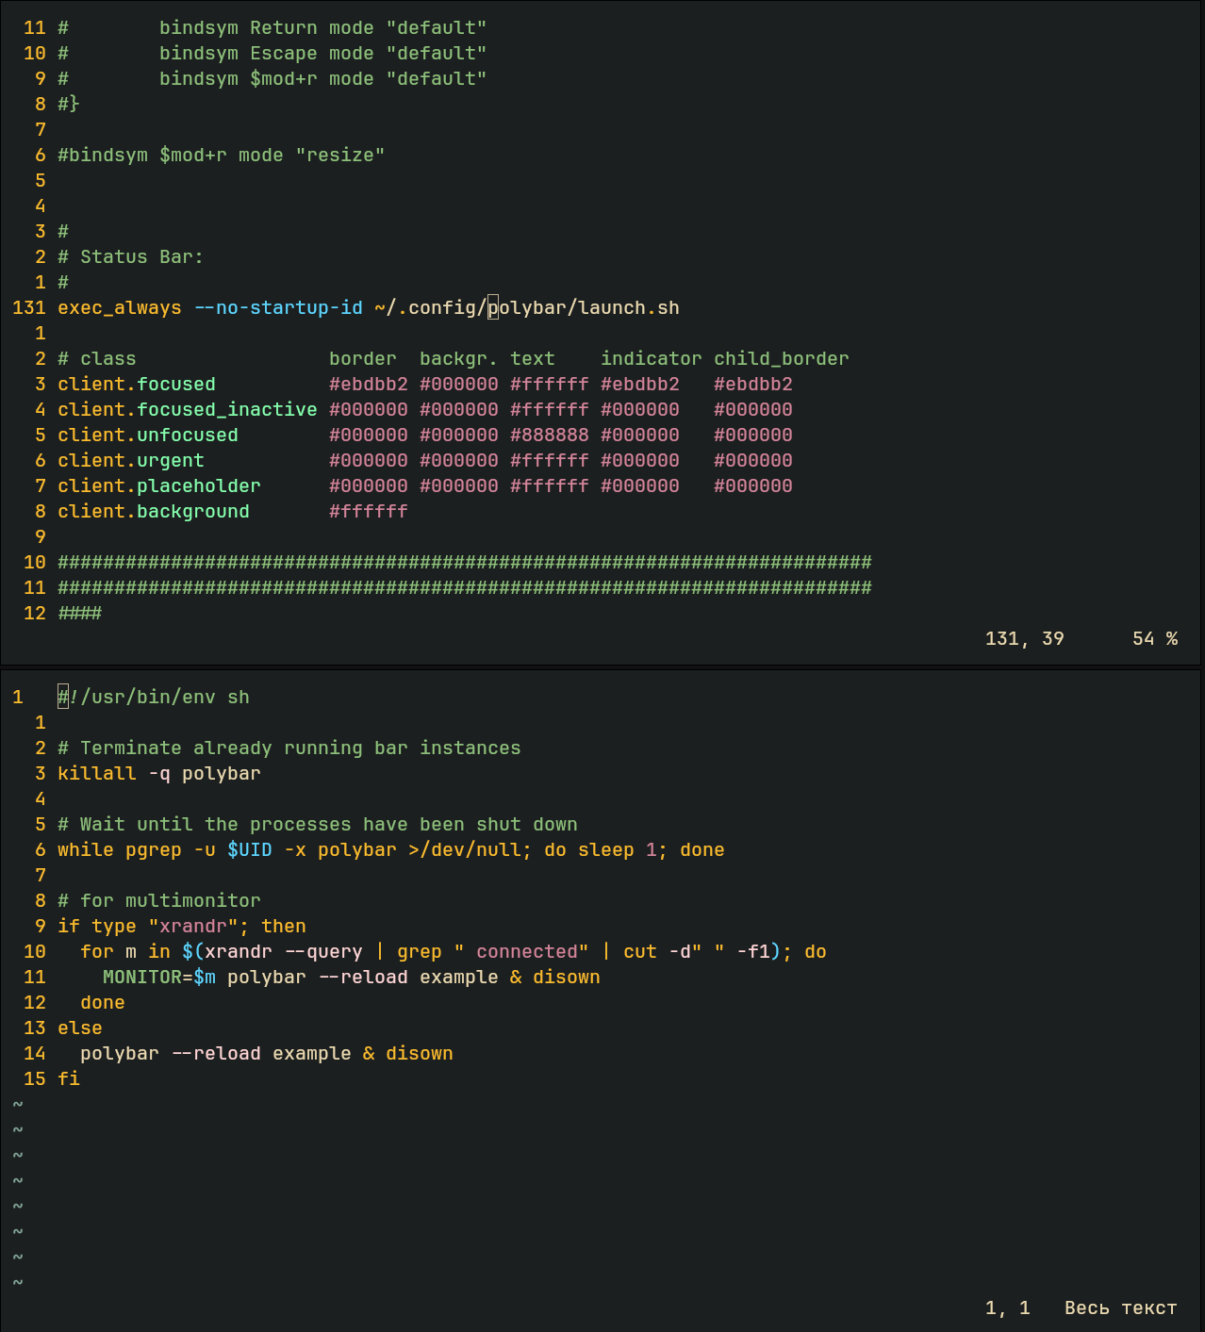1205x1332 pixels.
Task: Click 'bindsym Return mode "default"' comment
Action: pos(323,28)
